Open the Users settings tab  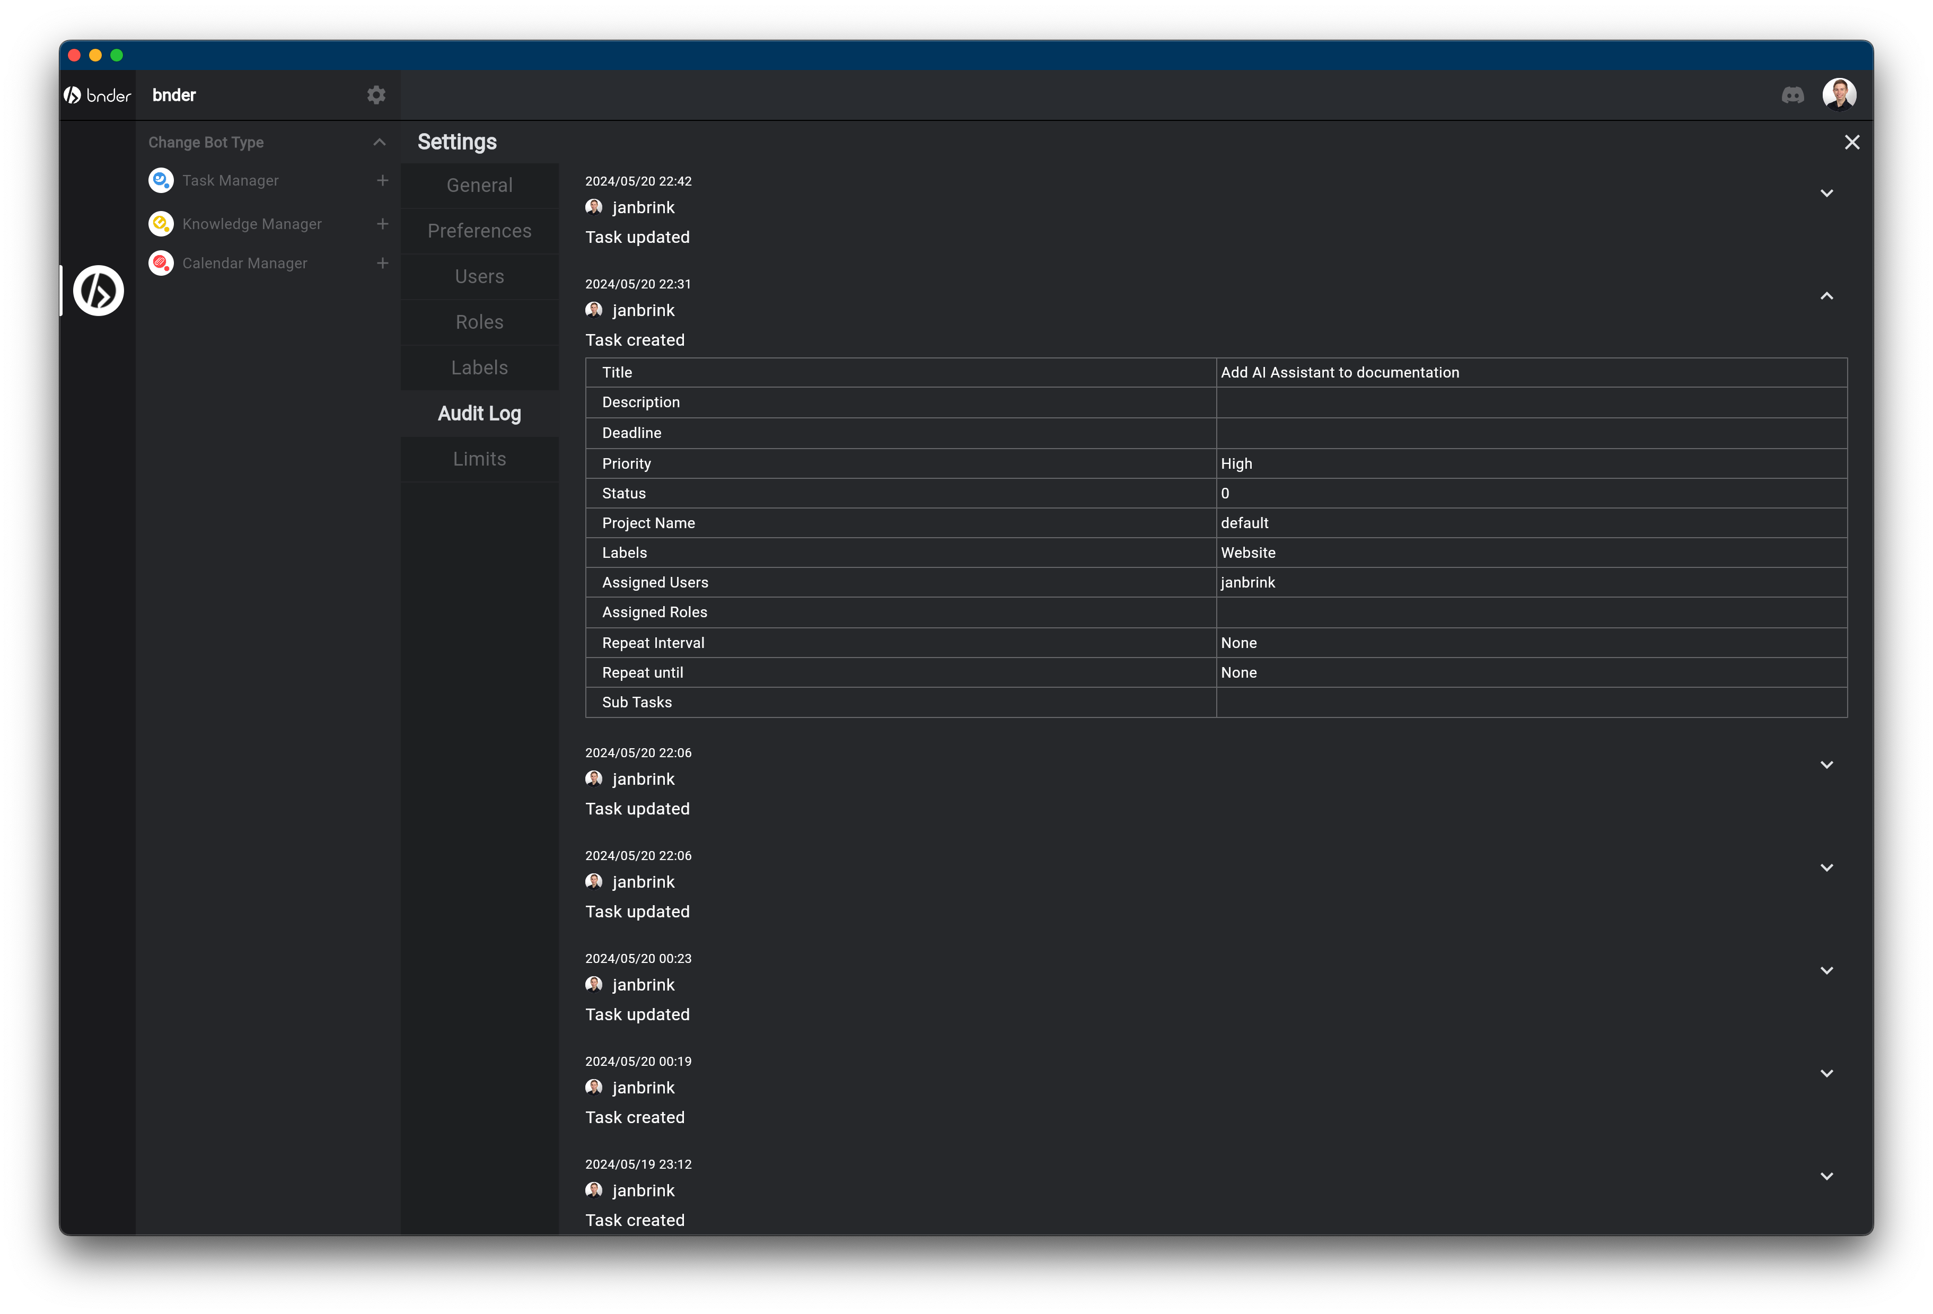click(x=480, y=276)
